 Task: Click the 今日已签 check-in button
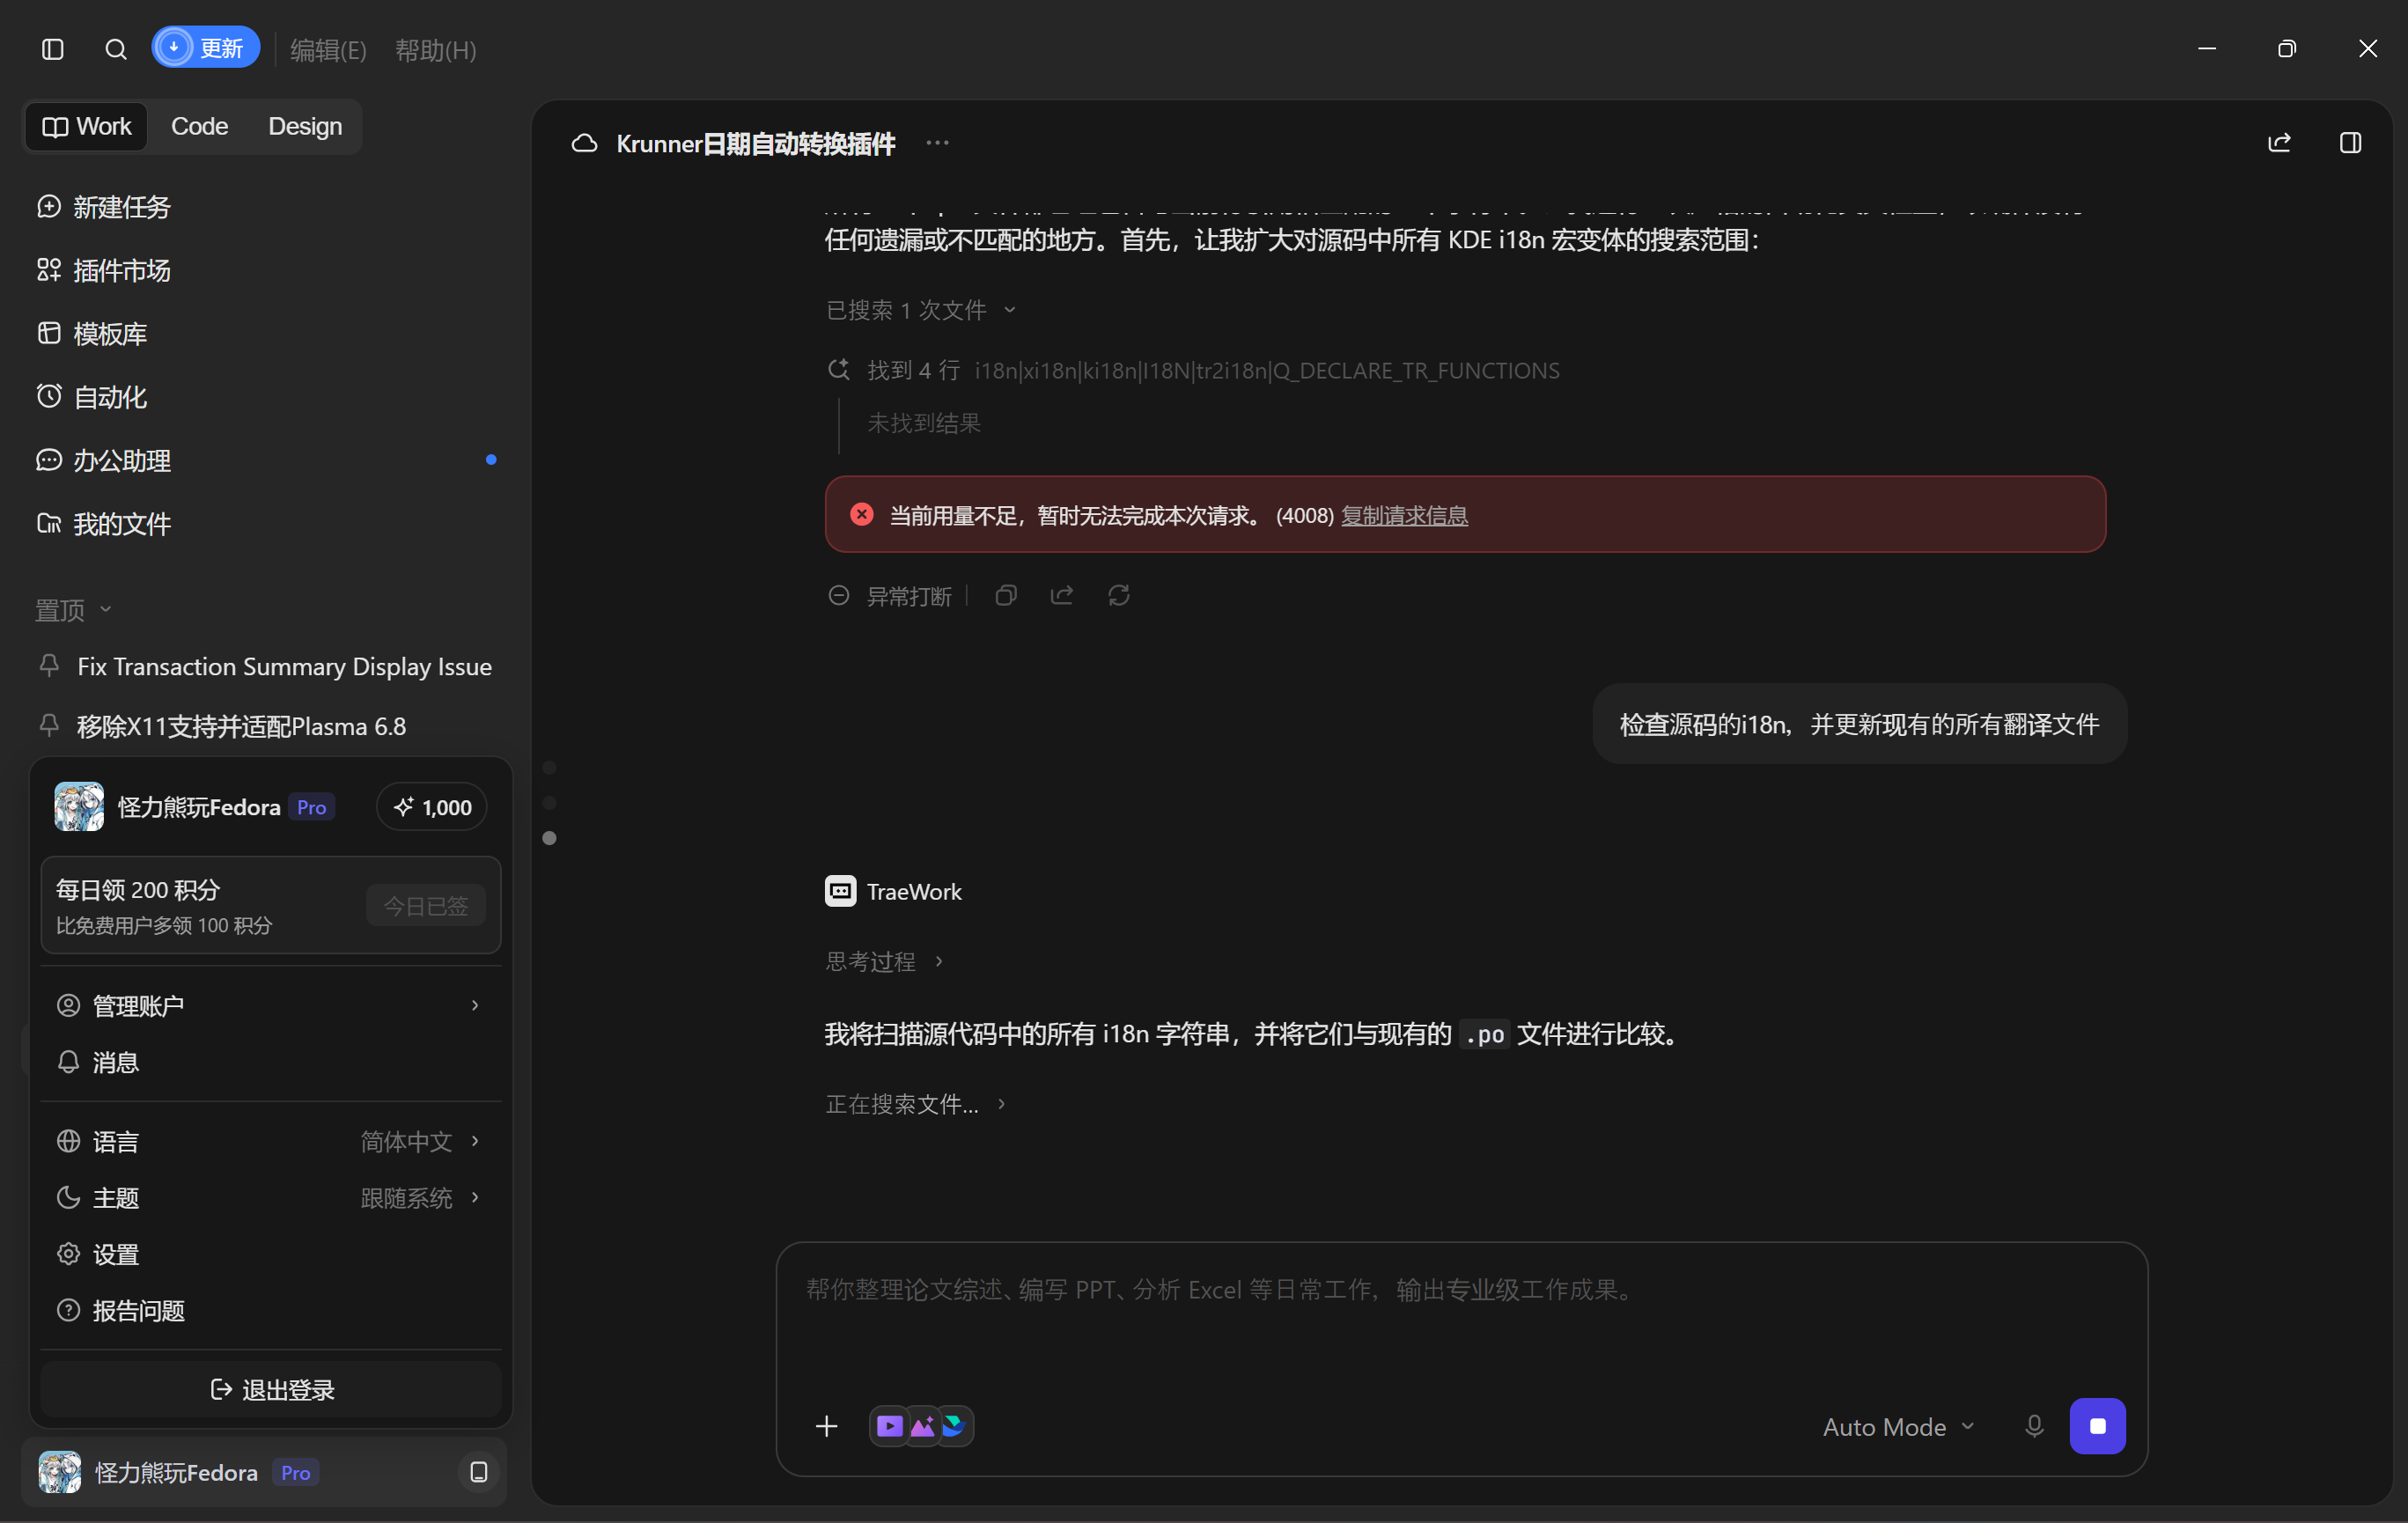click(x=426, y=906)
